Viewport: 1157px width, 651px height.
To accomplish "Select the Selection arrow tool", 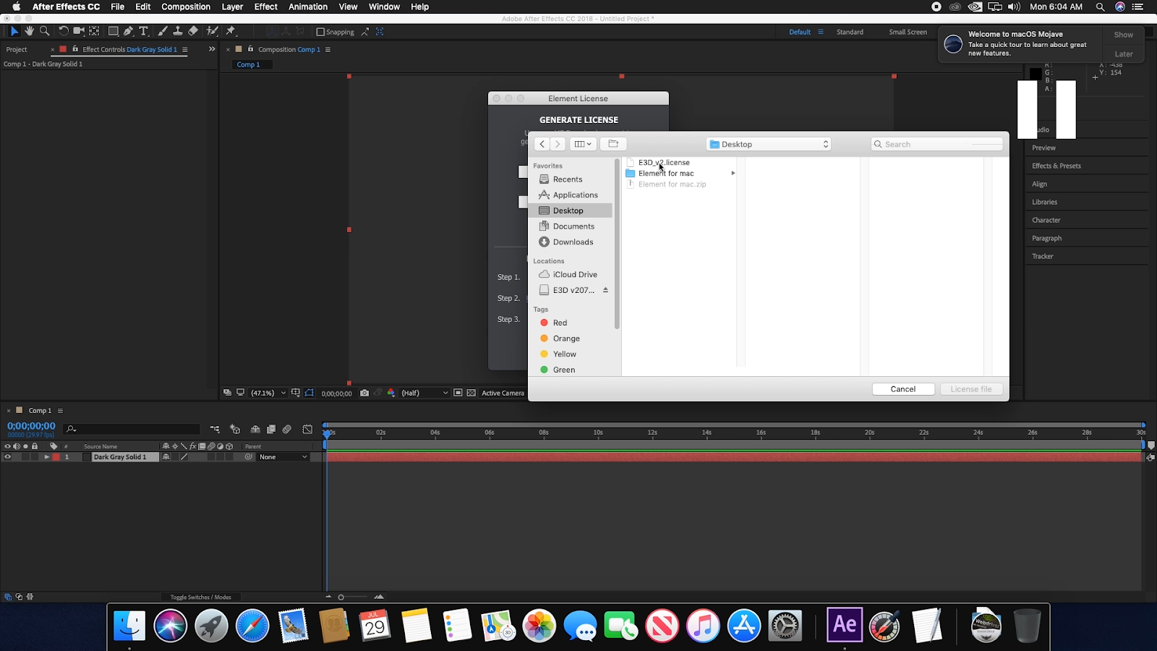I will click(x=14, y=31).
